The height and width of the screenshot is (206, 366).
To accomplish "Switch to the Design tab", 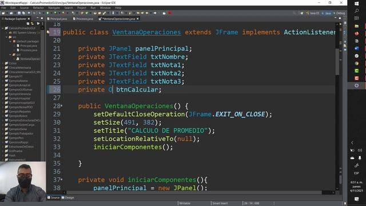I will coord(68,197).
